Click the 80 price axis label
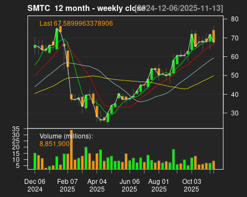 pyautogui.click(x=234, y=19)
